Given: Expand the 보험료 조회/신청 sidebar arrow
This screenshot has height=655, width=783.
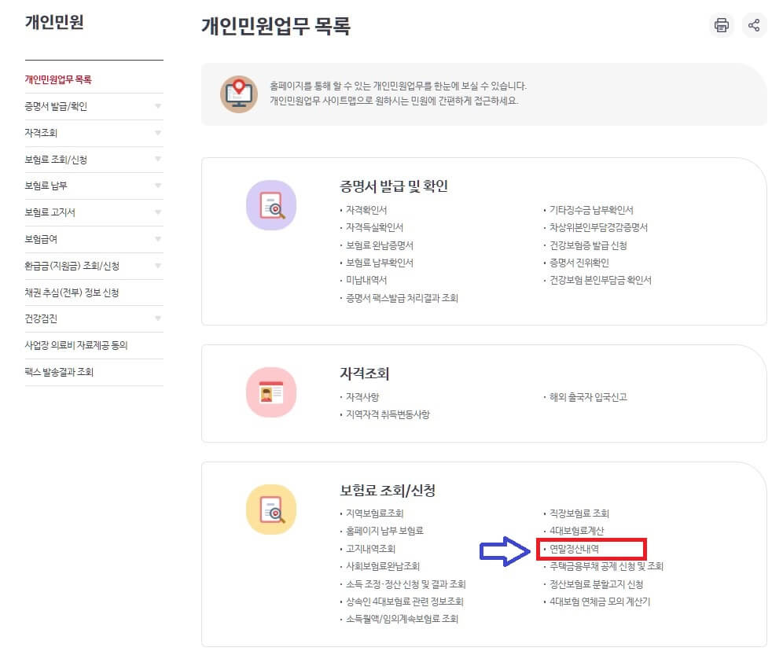Looking at the screenshot, I should pyautogui.click(x=158, y=160).
